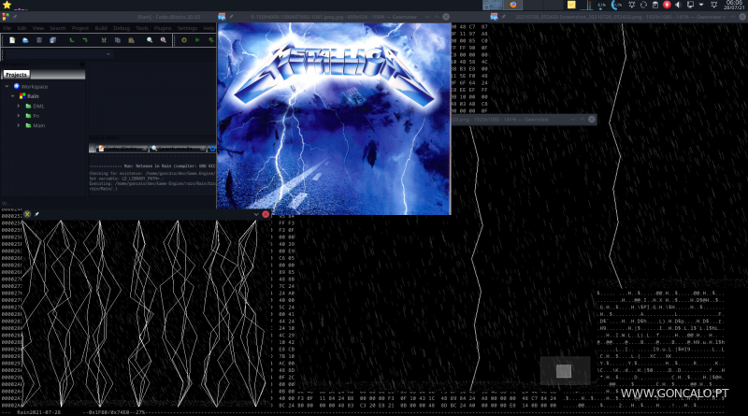Click the Gwenview icon on Metallica image window
Screen dimensions: 748x416
click(222, 17)
